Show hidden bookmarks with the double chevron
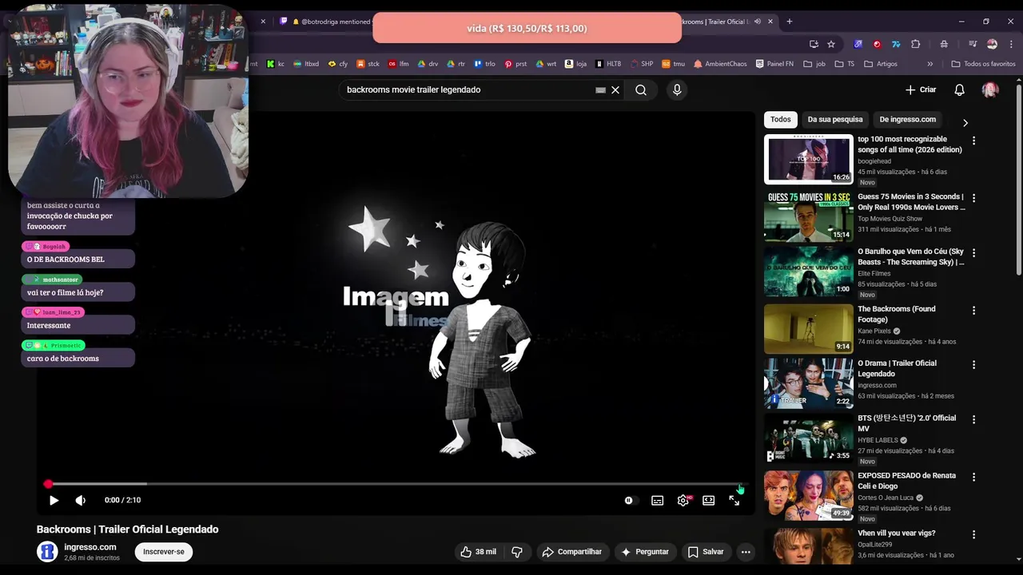This screenshot has width=1023, height=575. click(929, 64)
